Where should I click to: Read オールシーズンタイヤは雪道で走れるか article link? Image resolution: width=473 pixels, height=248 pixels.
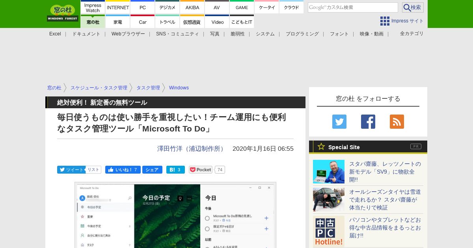385,200
